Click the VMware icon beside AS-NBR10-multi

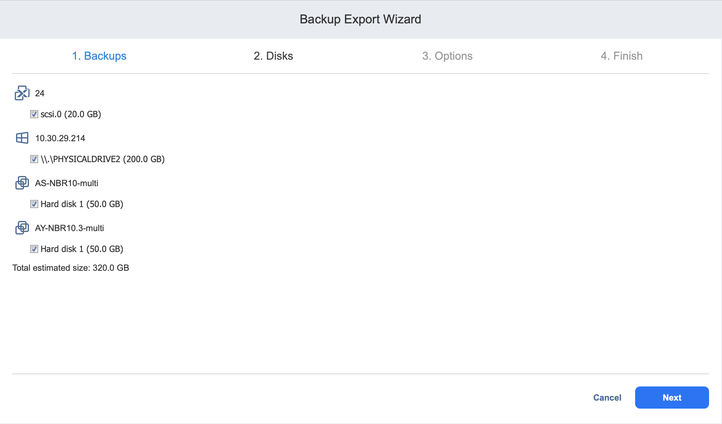click(22, 183)
